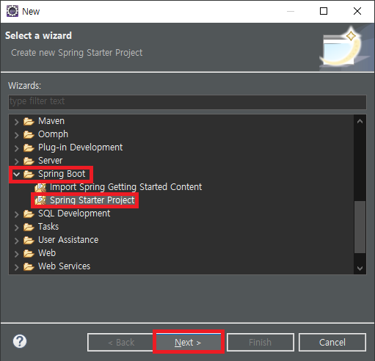Click the Server folder icon
Screen dimensions: 375x361
click(x=29, y=161)
